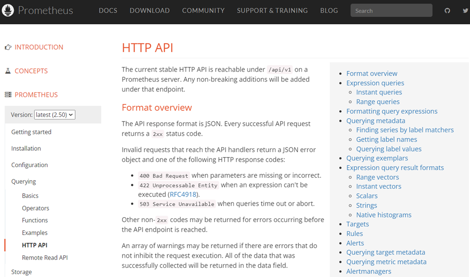This screenshot has width=470, height=277.
Task: Open the GitHub icon link in header
Action: click(447, 11)
